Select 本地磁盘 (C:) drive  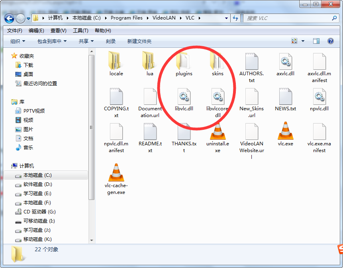click(x=46, y=175)
